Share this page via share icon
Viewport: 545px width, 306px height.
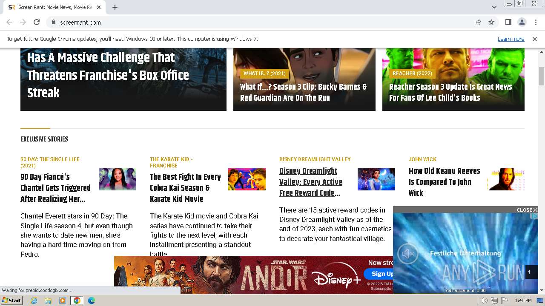tap(478, 22)
